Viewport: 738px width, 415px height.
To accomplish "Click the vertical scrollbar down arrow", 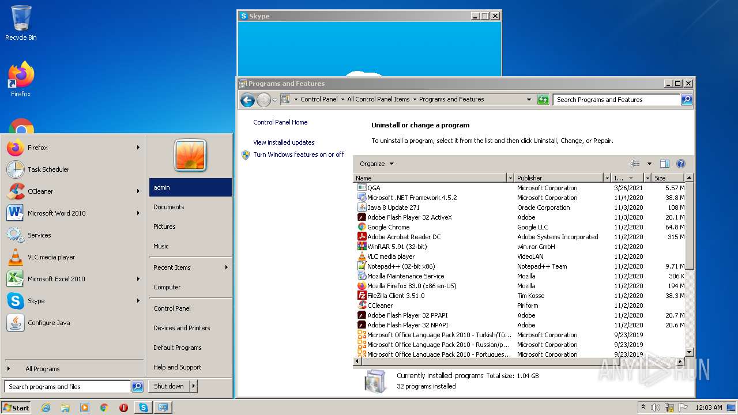I will pos(689,352).
